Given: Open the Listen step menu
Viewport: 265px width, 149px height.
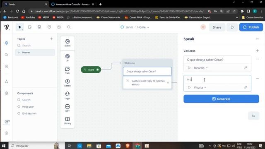Looking at the screenshot, I should tap(67, 83).
